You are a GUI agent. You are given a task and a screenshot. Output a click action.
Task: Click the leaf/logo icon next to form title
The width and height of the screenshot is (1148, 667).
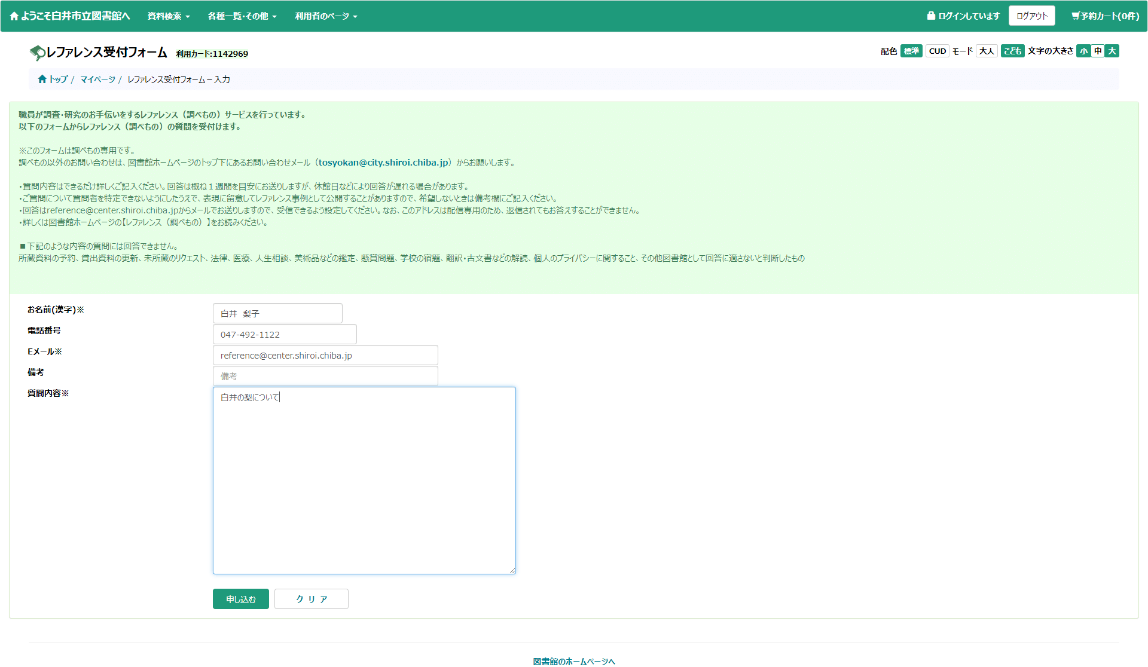click(37, 53)
